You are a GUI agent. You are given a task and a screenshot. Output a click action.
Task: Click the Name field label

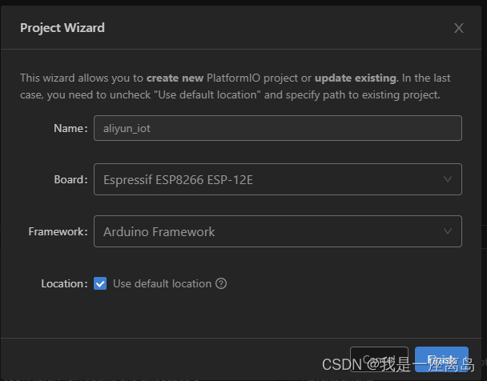[70, 128]
